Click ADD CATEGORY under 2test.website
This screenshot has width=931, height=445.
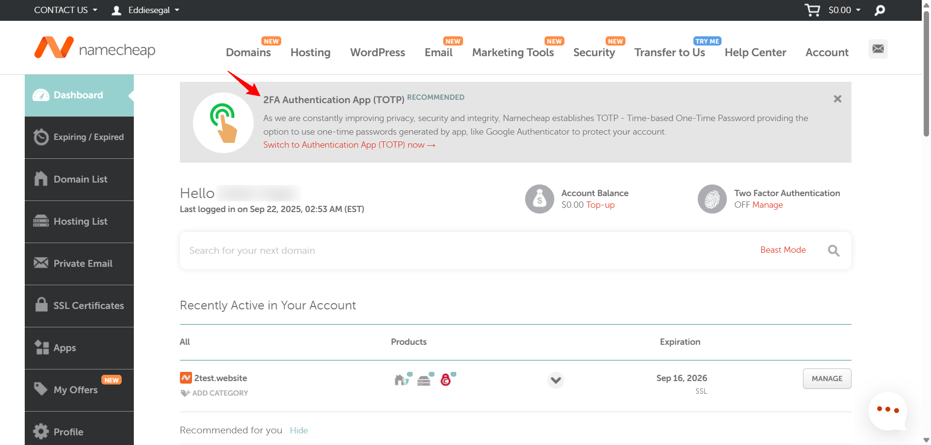(214, 393)
